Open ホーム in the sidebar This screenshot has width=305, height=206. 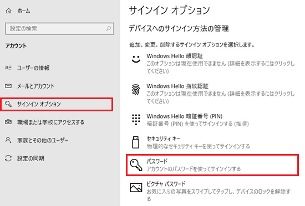click(x=23, y=11)
